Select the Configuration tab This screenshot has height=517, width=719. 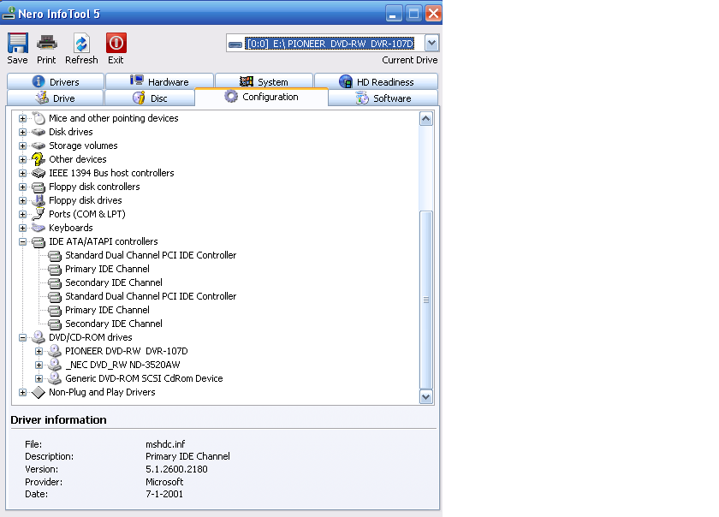[x=261, y=97]
